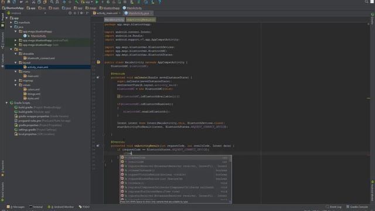The width and height of the screenshot is (375, 211).
Task: Click the project panel settings gear icon
Action: (81, 13)
